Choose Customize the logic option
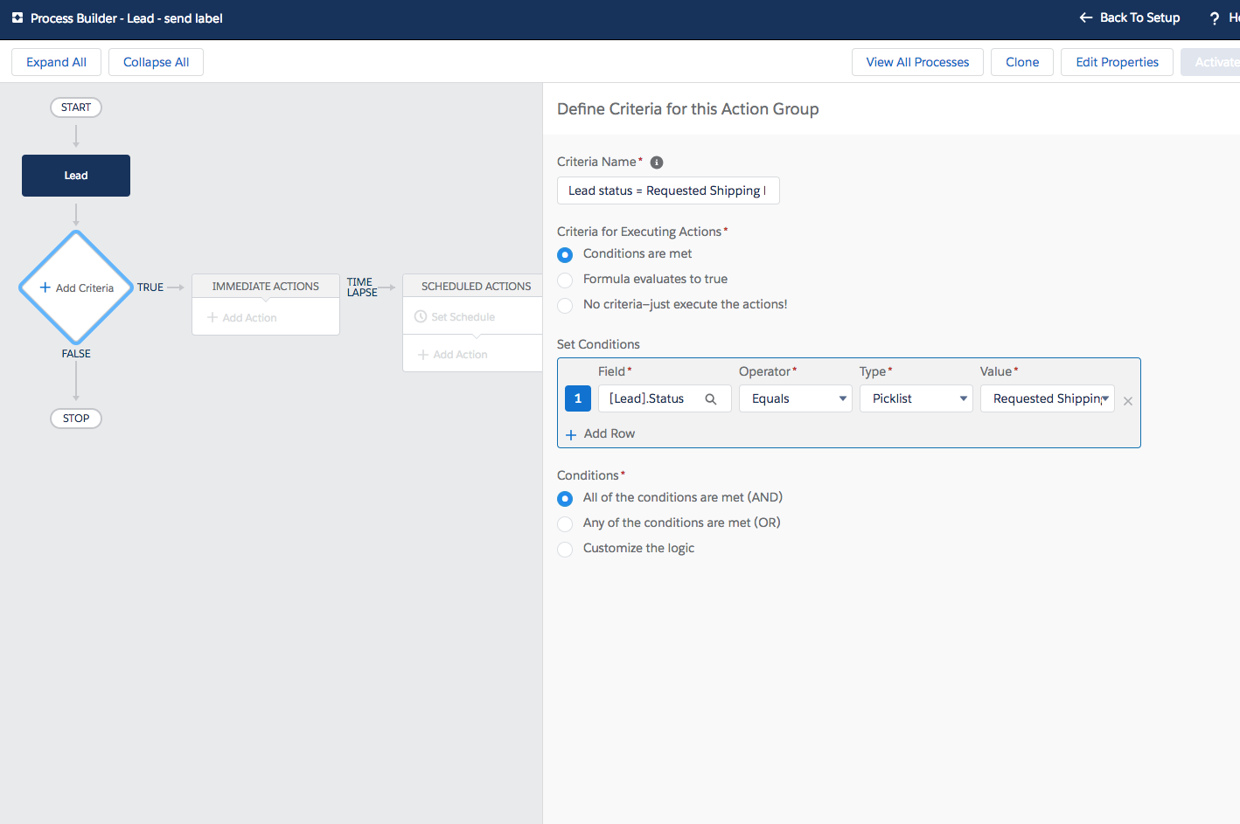1240x824 pixels. tap(565, 549)
